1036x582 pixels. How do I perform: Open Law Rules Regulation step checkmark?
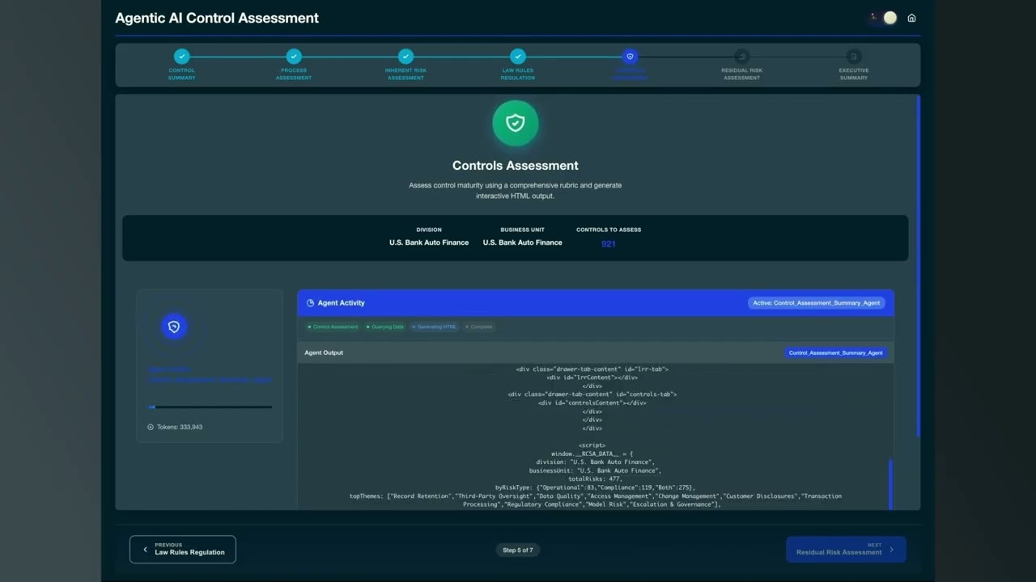pyautogui.click(x=518, y=57)
